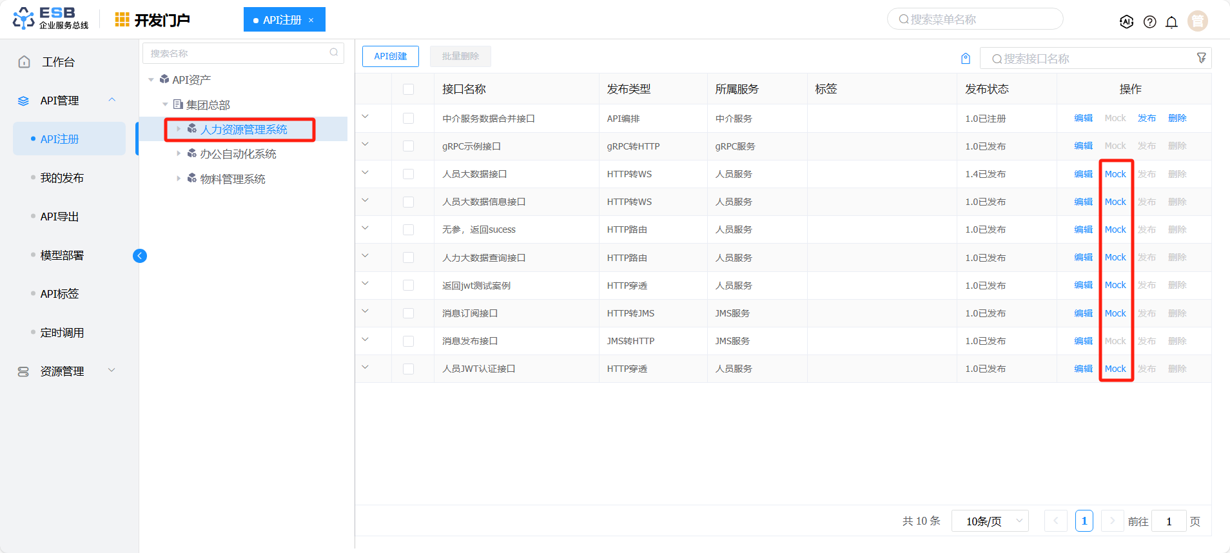Click the API创建 button
The height and width of the screenshot is (553, 1230).
[x=390, y=56]
